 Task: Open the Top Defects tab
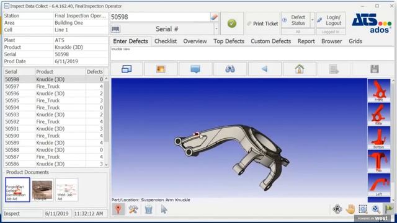229,42
